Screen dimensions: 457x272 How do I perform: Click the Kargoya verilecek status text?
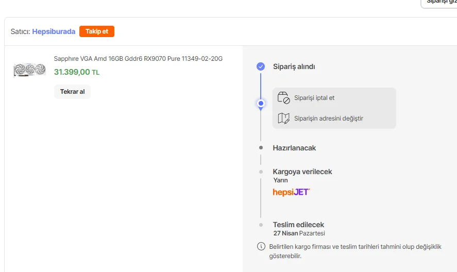(x=302, y=172)
